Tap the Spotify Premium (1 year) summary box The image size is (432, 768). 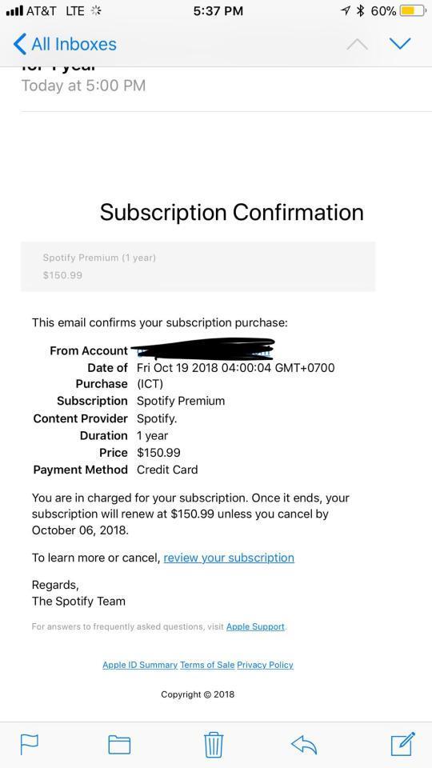(x=198, y=266)
